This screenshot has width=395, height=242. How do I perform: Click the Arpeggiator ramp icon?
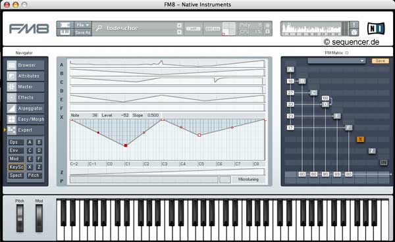click(12, 109)
